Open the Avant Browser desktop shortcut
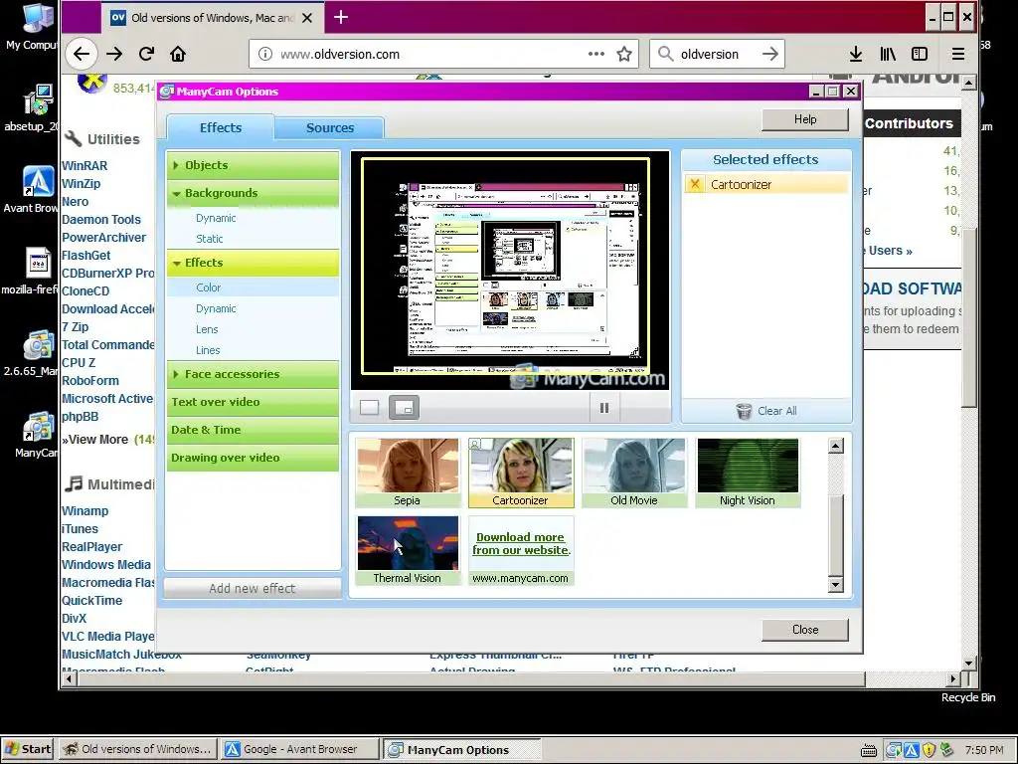Screen dimensions: 1018x764 click(x=33, y=190)
